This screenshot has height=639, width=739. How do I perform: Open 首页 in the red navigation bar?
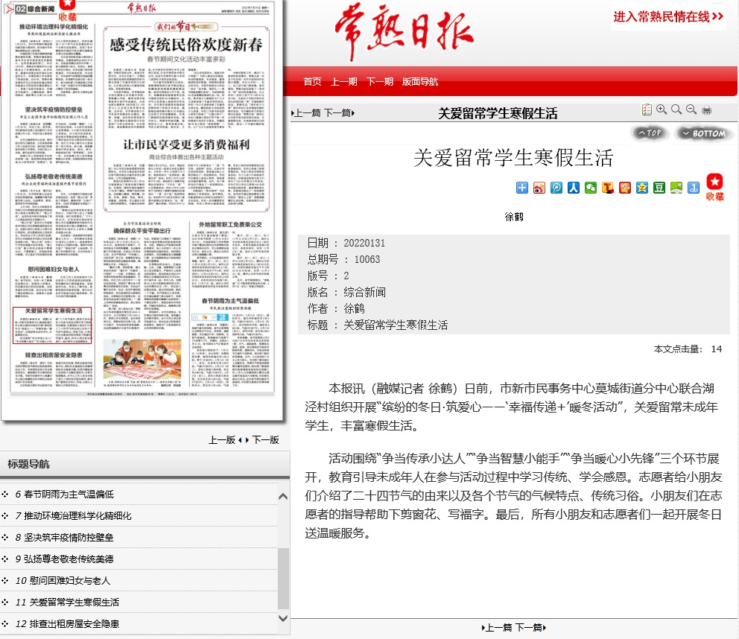point(312,82)
